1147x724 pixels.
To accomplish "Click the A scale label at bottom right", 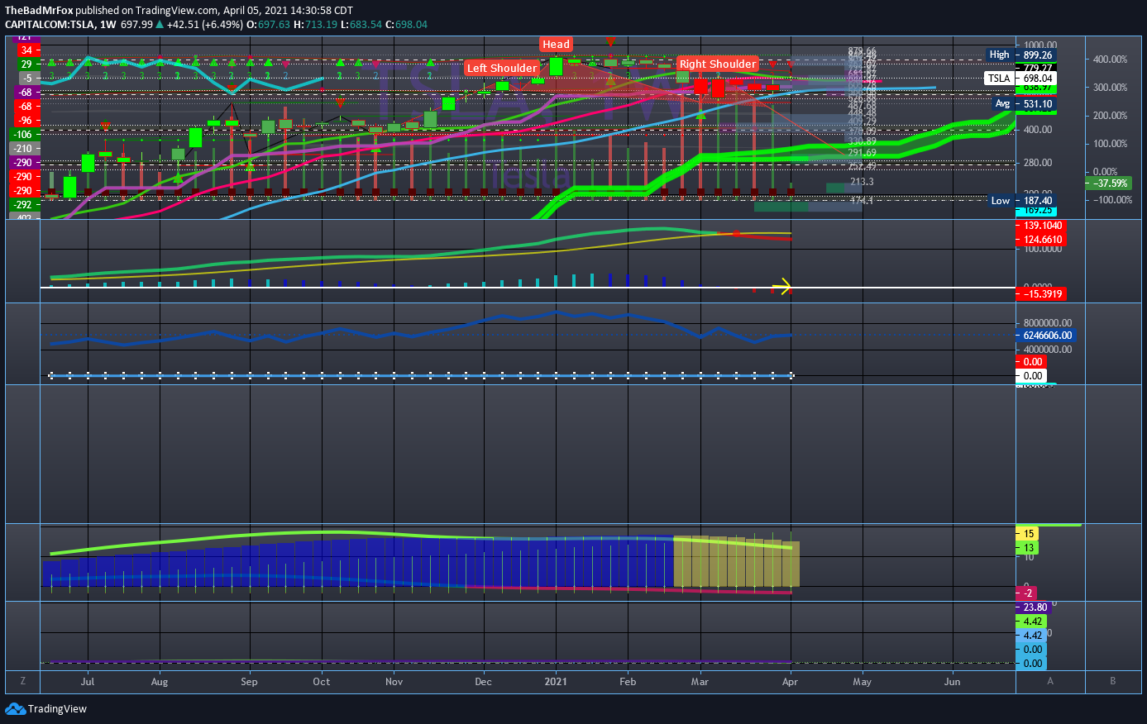I will tap(1050, 681).
